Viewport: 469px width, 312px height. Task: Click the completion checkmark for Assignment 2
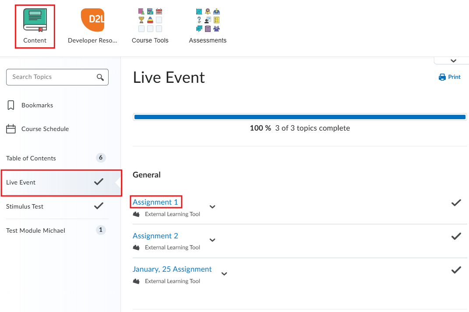click(x=456, y=236)
